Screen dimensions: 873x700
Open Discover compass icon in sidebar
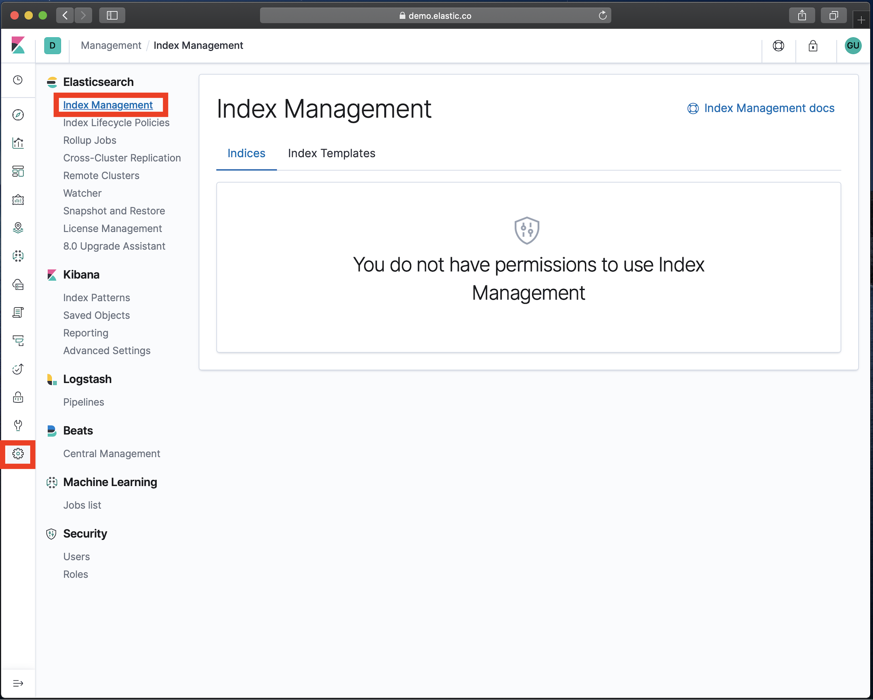(x=18, y=115)
